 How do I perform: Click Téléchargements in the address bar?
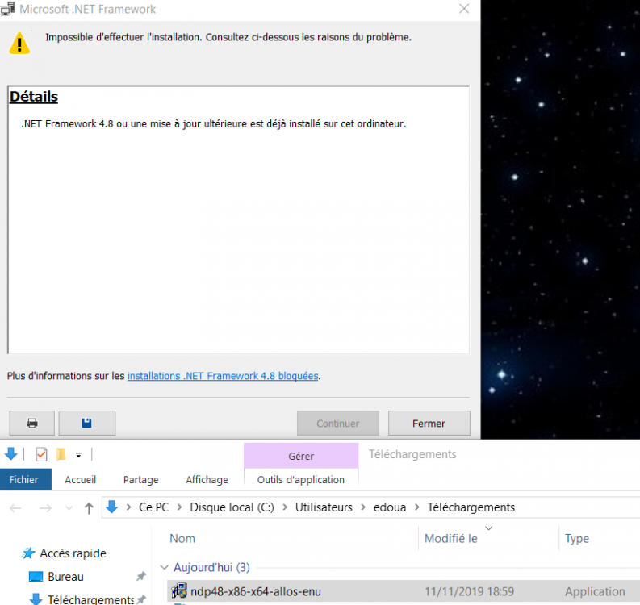pyautogui.click(x=471, y=507)
